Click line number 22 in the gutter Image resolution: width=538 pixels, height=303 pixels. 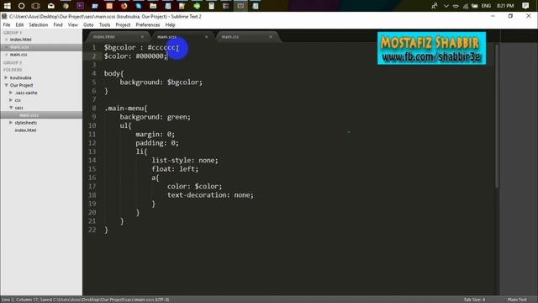coord(92,230)
